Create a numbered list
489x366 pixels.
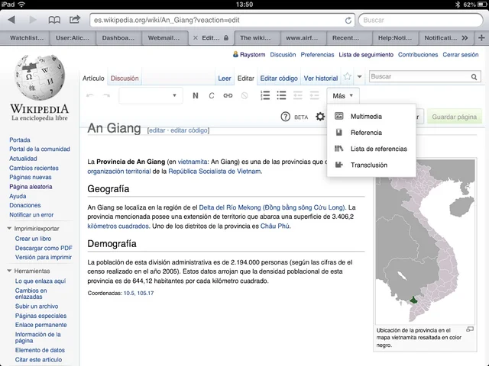point(265,95)
